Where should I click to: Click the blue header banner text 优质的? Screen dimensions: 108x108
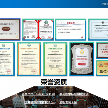point(105,4)
